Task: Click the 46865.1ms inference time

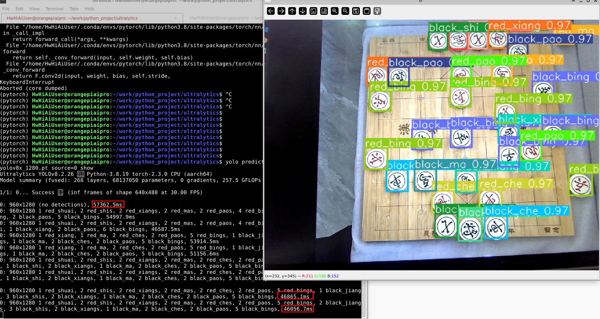Action: click(x=295, y=296)
